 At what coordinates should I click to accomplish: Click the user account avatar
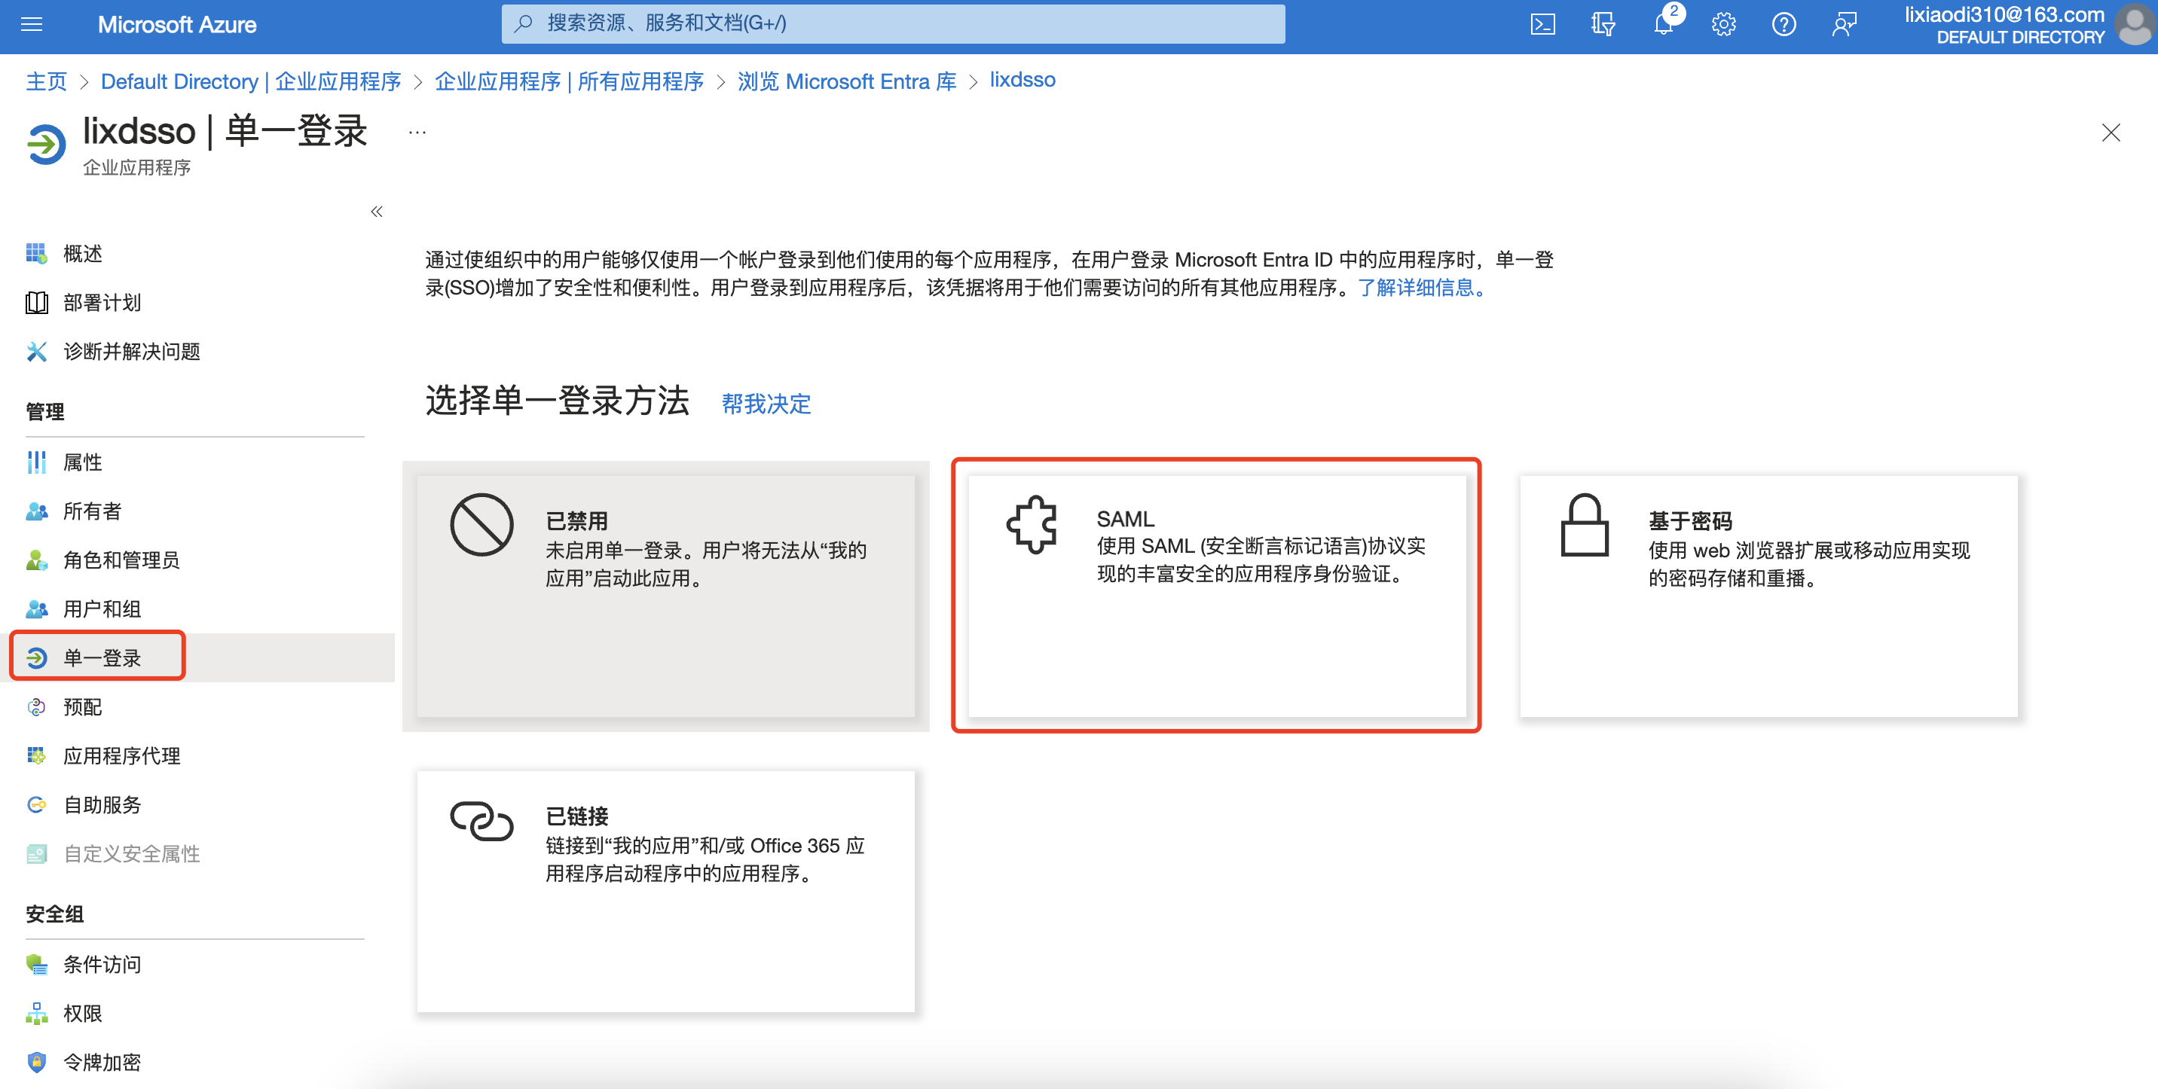pyautogui.click(x=2134, y=24)
